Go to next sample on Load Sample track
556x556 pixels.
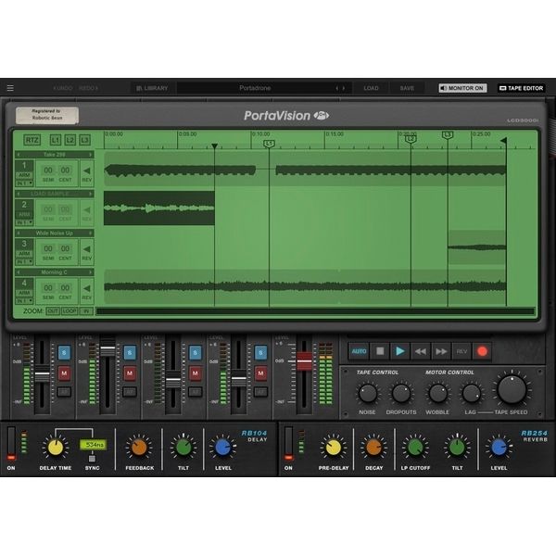pos(91,194)
